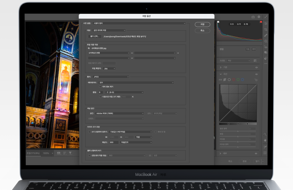Image resolution: width=293 pixels, height=190 pixels.
Task: Collapse the Curve panel chevron
Action: pos(221,74)
